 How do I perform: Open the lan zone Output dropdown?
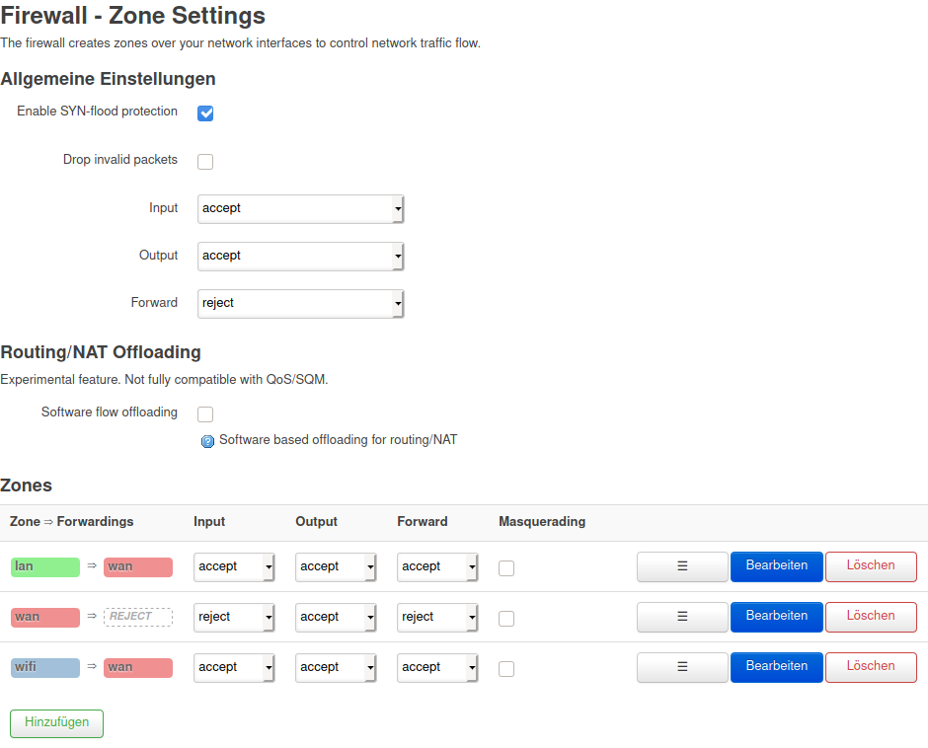[336, 567]
